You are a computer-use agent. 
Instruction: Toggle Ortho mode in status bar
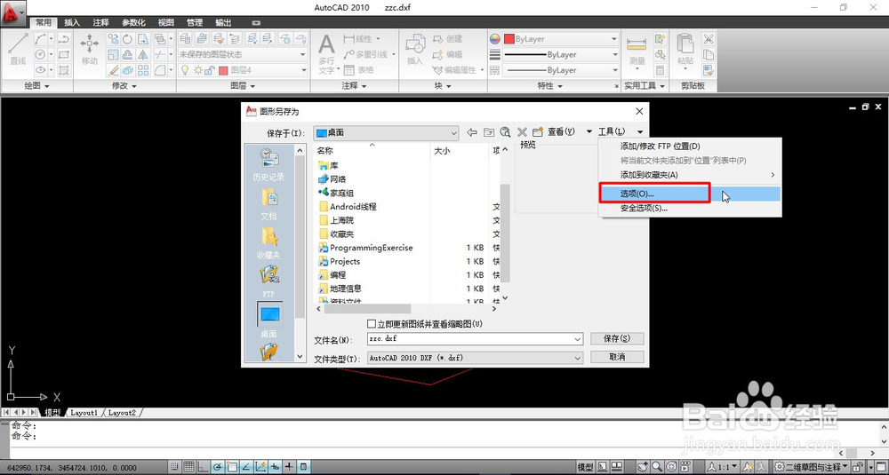pos(203,467)
